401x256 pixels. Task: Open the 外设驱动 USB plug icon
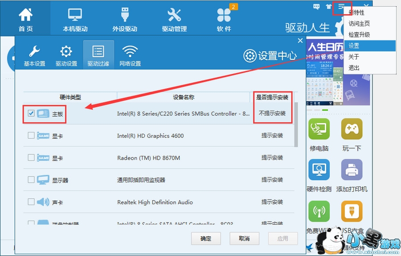125,14
